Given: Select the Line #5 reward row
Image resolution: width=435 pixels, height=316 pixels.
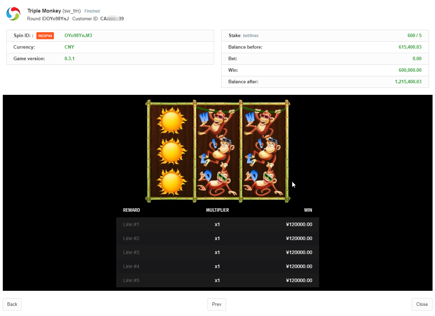Looking at the screenshot, I should [x=217, y=280].
